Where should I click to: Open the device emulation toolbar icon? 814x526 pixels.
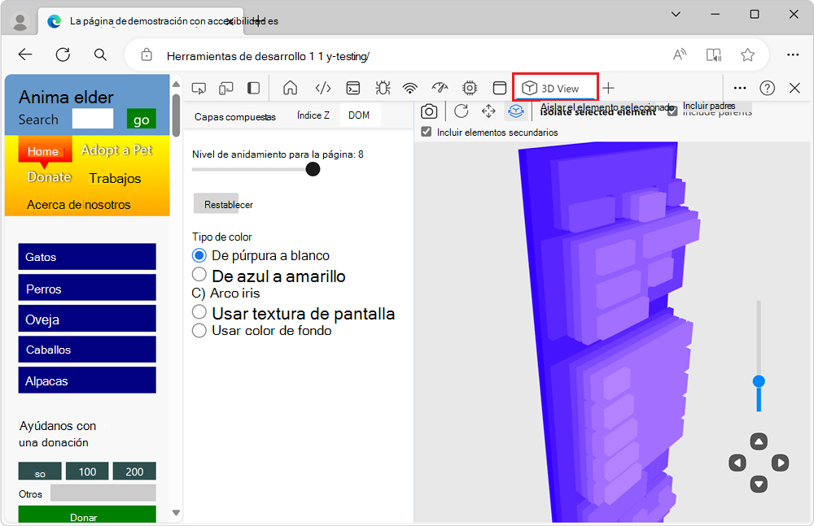click(225, 87)
